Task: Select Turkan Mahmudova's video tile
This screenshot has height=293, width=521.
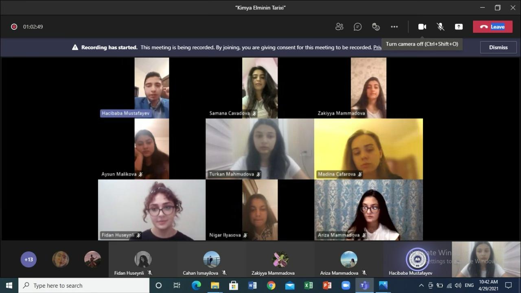Action: pyautogui.click(x=260, y=149)
